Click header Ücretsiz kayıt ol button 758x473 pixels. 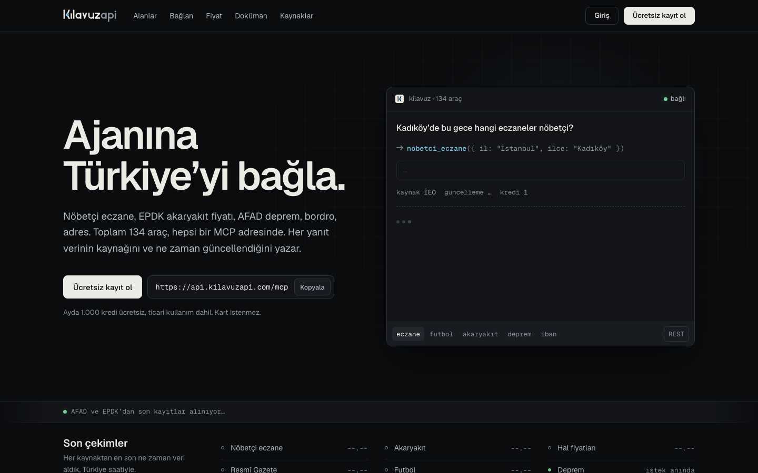coord(659,16)
